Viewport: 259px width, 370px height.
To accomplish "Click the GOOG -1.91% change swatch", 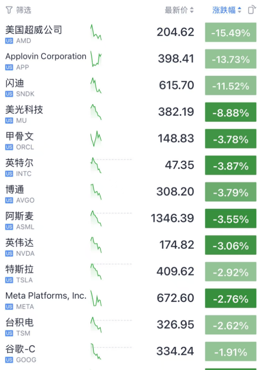I will tap(231, 352).
